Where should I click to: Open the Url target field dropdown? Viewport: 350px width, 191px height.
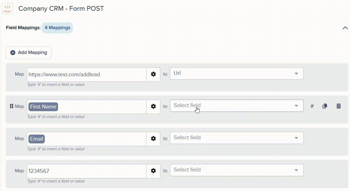click(237, 73)
